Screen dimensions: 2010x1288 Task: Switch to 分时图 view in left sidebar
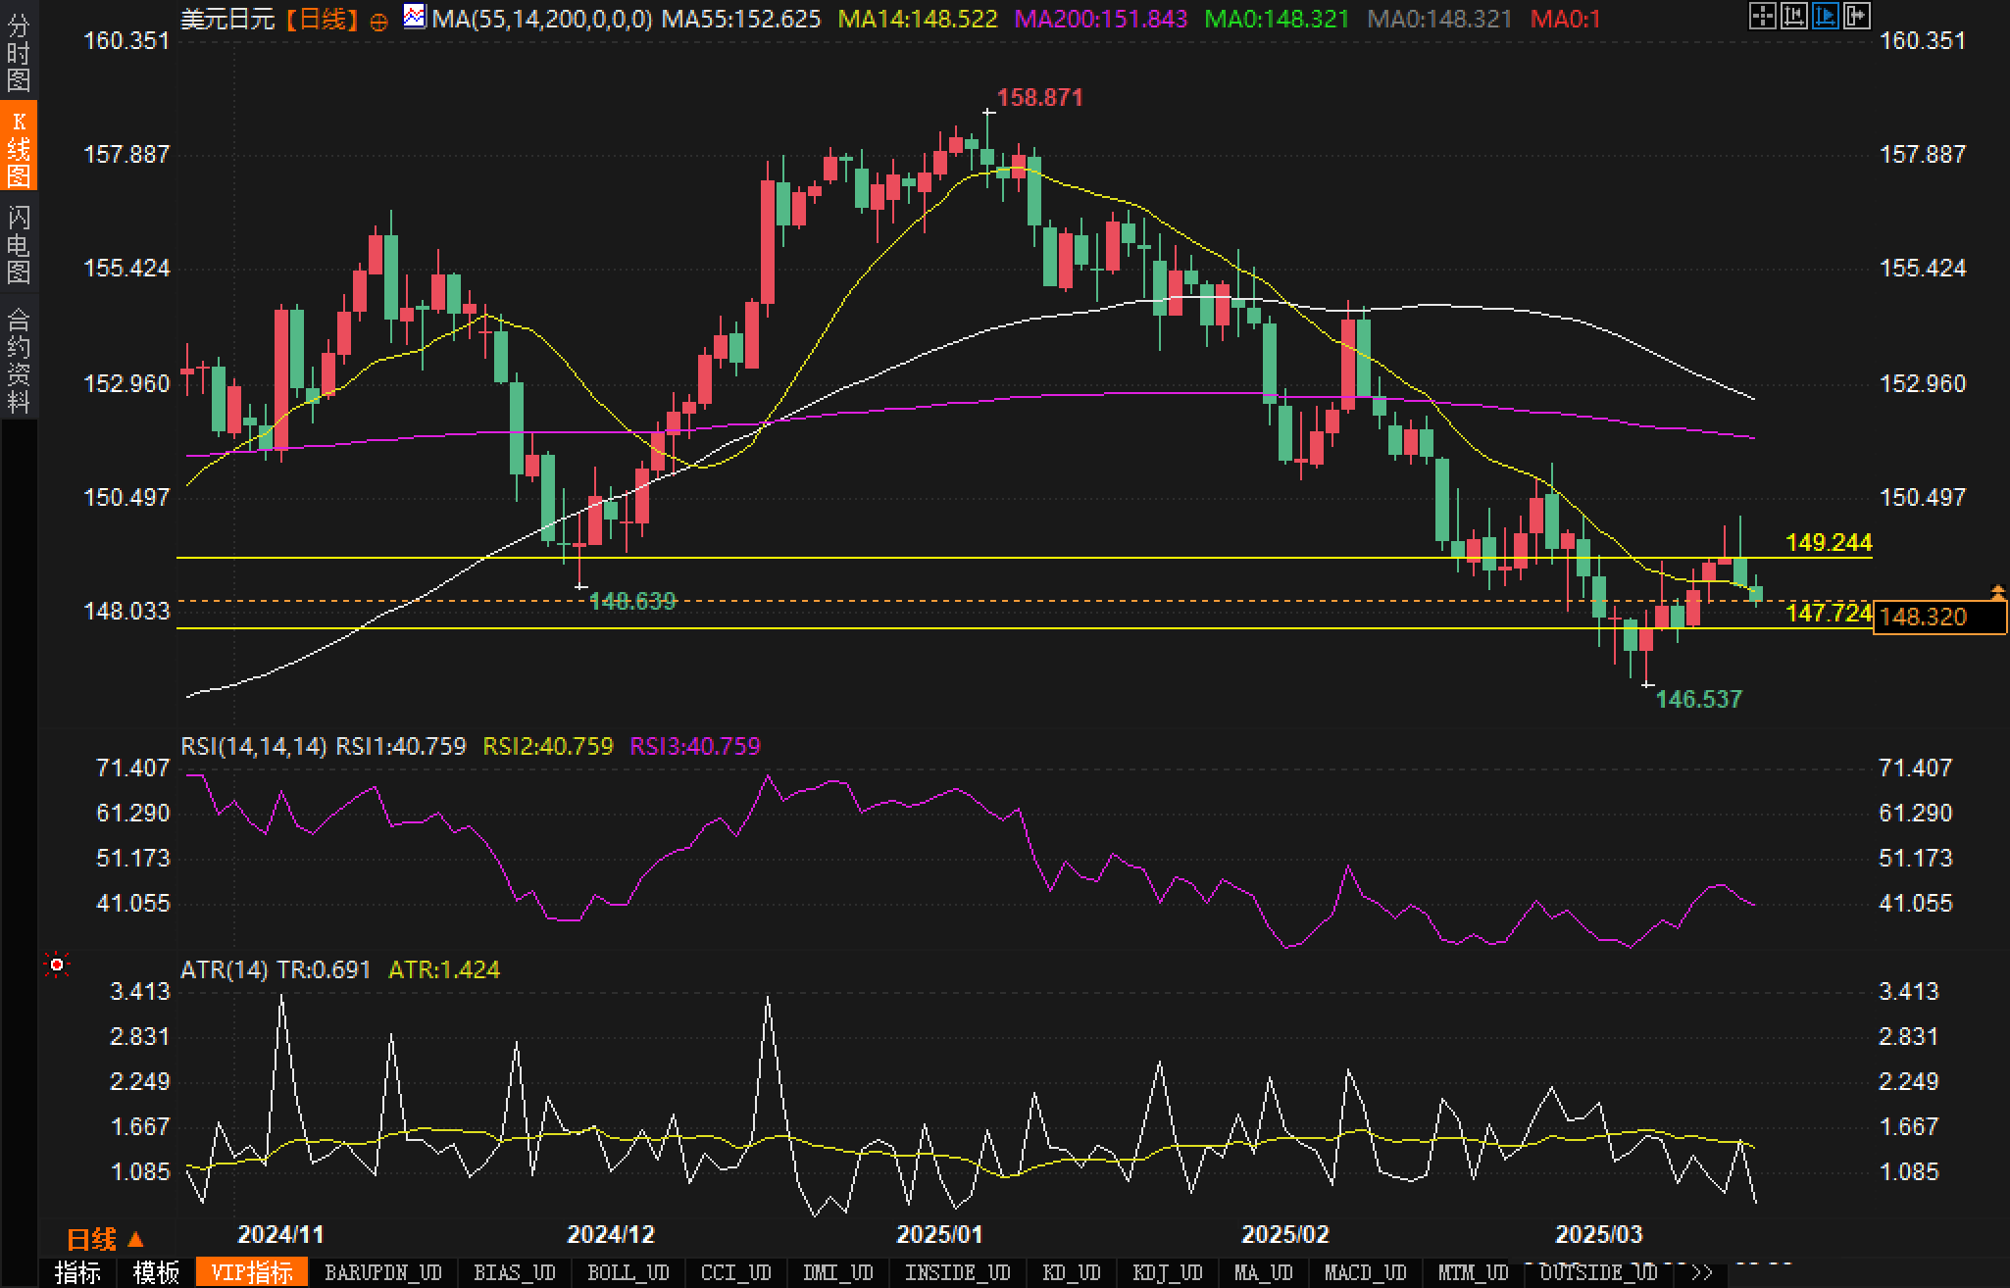(19, 54)
